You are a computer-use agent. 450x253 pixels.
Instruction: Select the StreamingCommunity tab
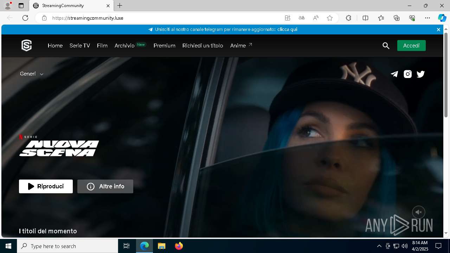(71, 6)
